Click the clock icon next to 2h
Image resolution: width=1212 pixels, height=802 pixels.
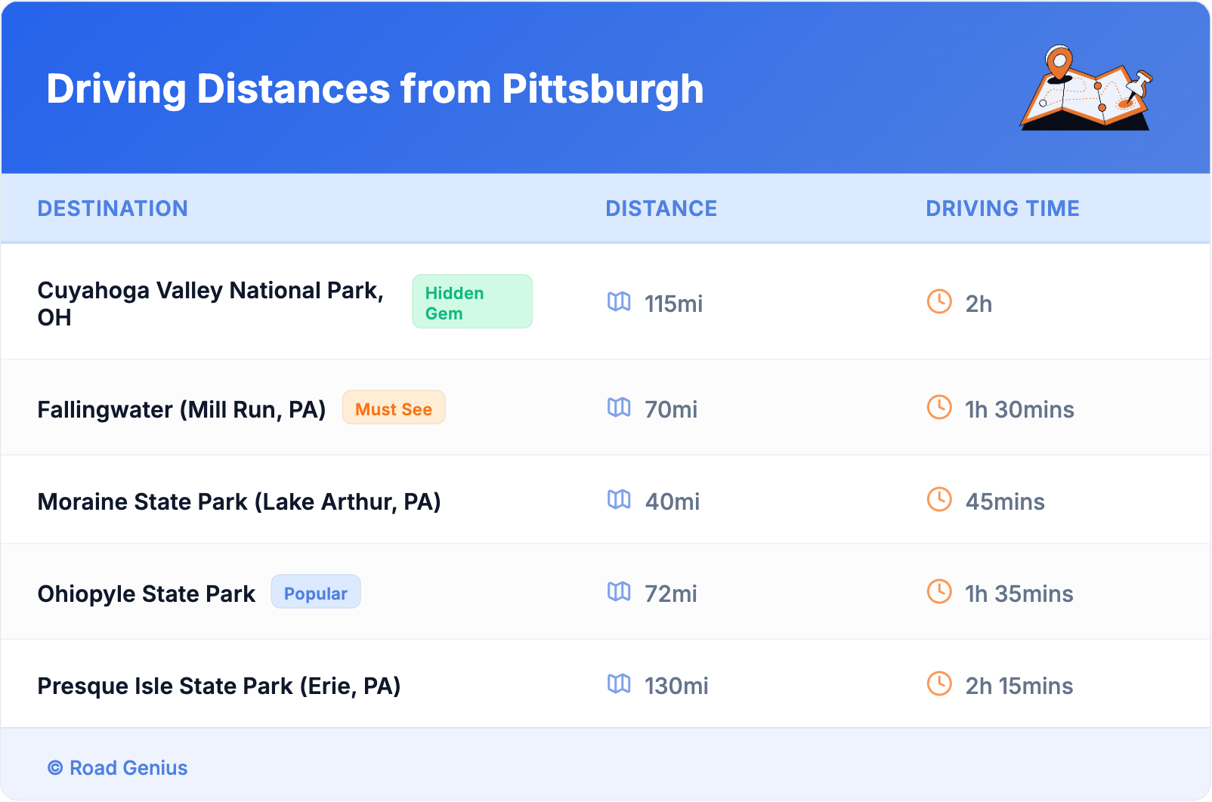939,301
